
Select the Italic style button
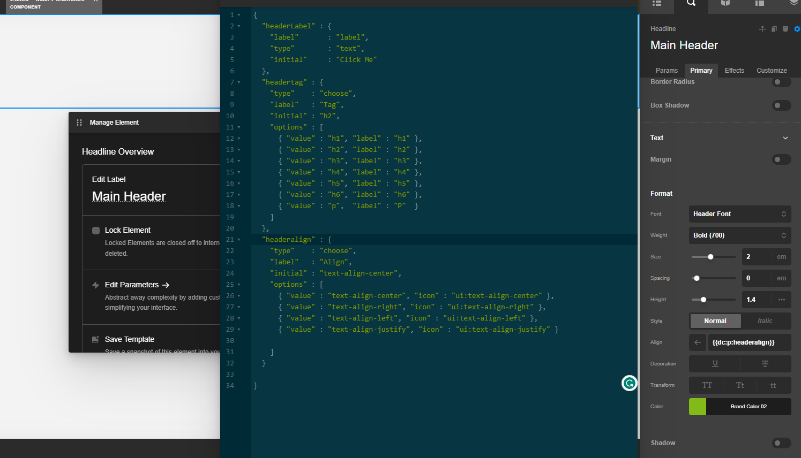(765, 321)
